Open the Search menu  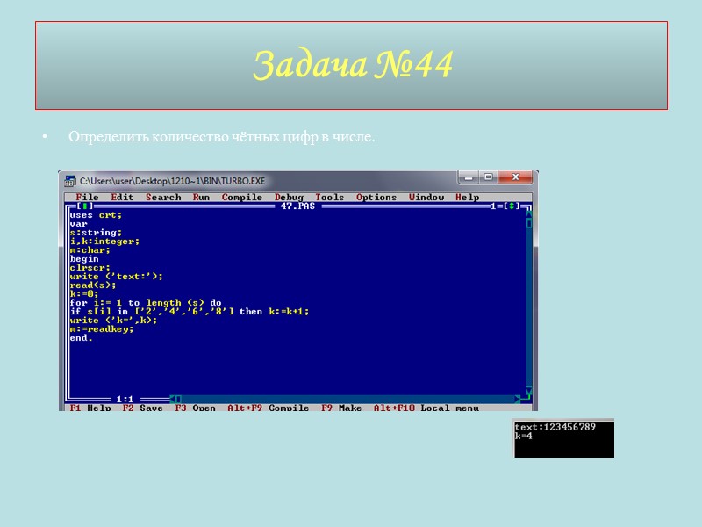click(x=163, y=197)
